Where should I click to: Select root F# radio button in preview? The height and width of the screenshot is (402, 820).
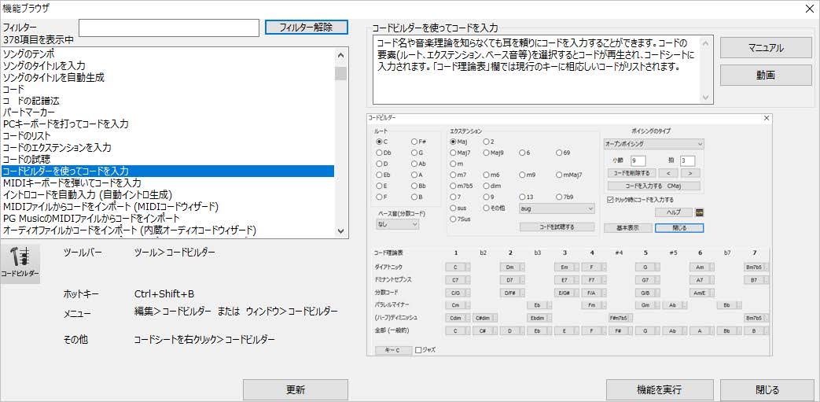click(x=414, y=142)
